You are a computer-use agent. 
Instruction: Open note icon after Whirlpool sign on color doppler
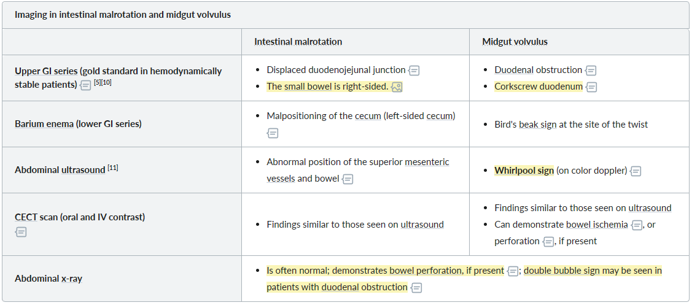click(x=636, y=171)
